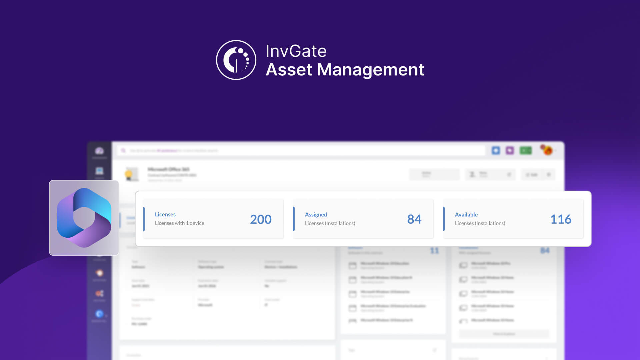Screen dimensions: 640x360
Task: Click the green top bar button
Action: (526, 151)
